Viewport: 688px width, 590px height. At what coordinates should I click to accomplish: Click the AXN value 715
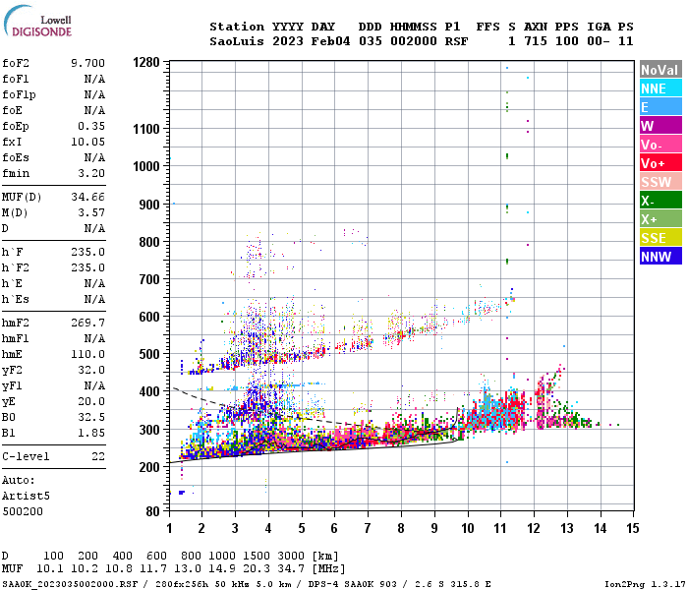coord(536,41)
